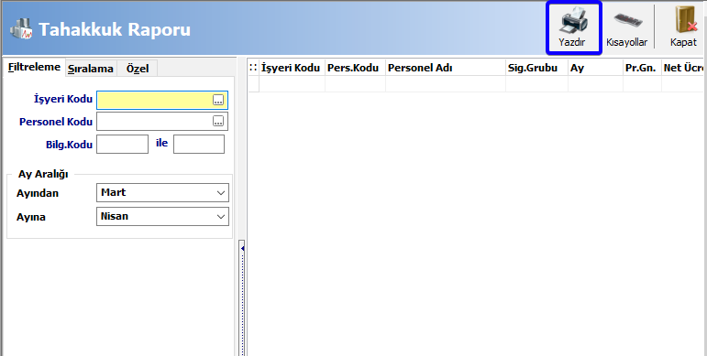Image resolution: width=707 pixels, height=356 pixels.
Task: Sort by Sig.Grubu column header
Action: pos(536,68)
